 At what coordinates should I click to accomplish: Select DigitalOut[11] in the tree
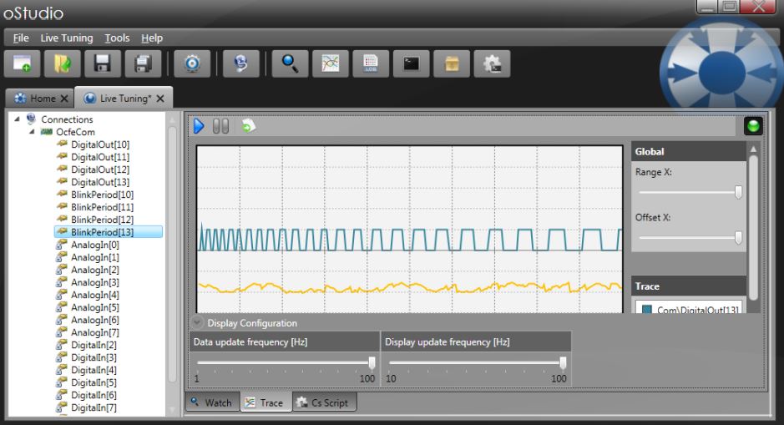[x=100, y=157]
